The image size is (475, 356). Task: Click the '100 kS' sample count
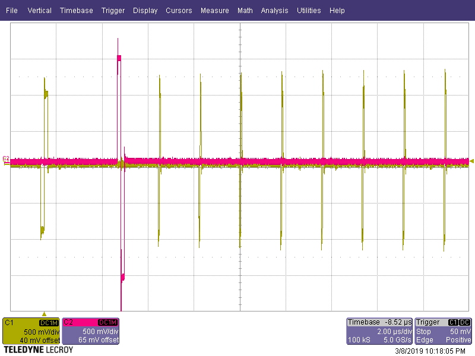(359, 340)
